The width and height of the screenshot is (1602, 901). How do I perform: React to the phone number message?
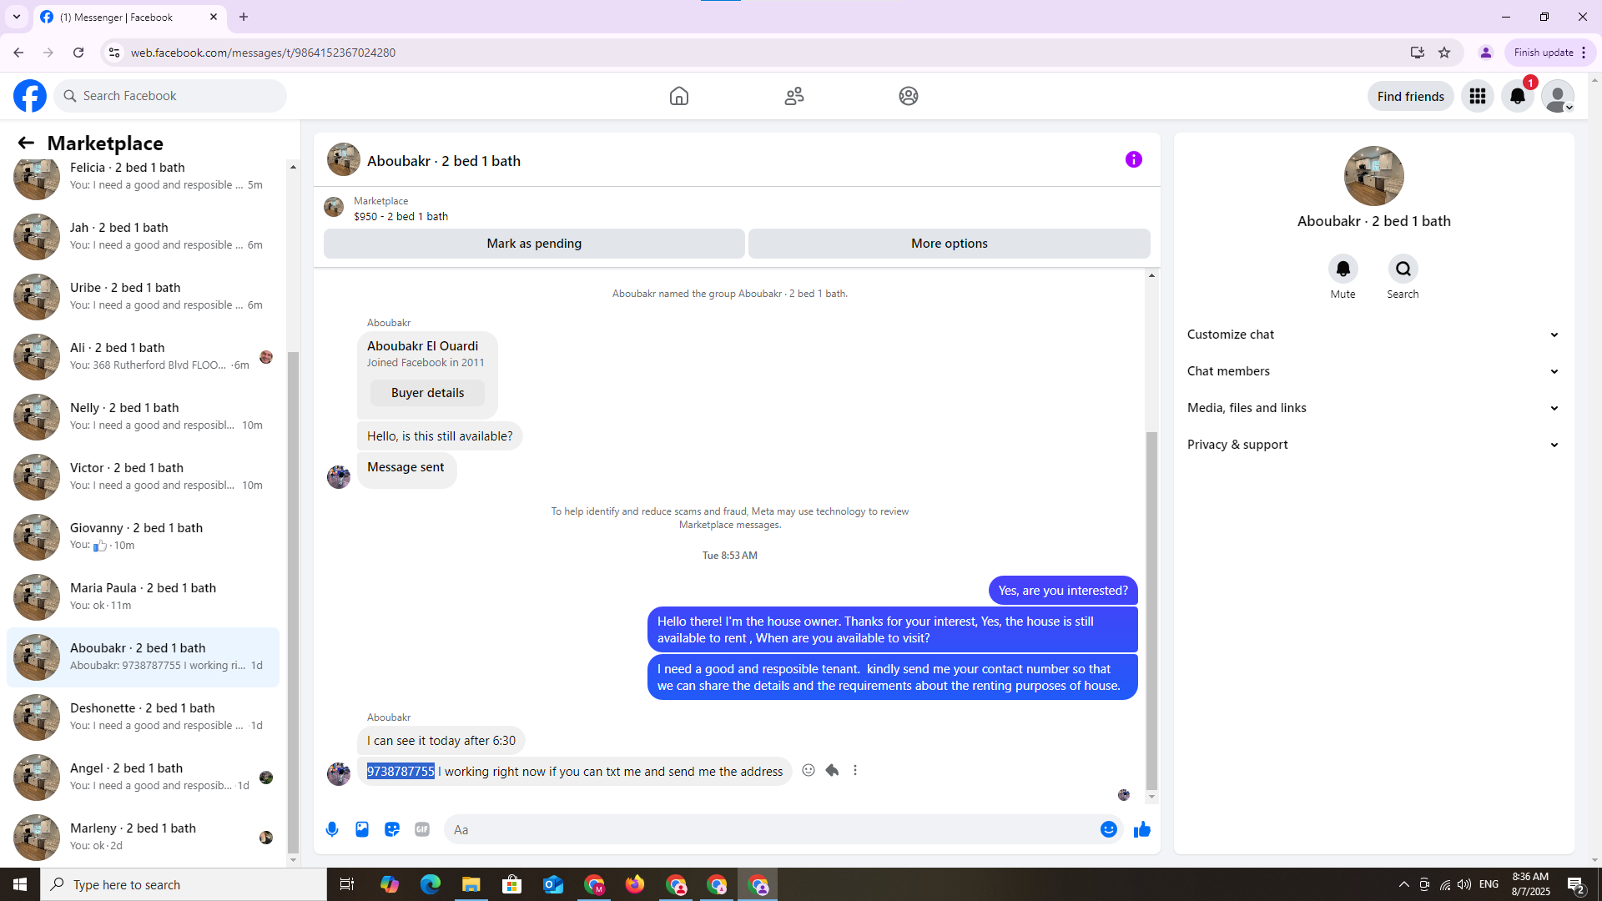pyautogui.click(x=809, y=770)
